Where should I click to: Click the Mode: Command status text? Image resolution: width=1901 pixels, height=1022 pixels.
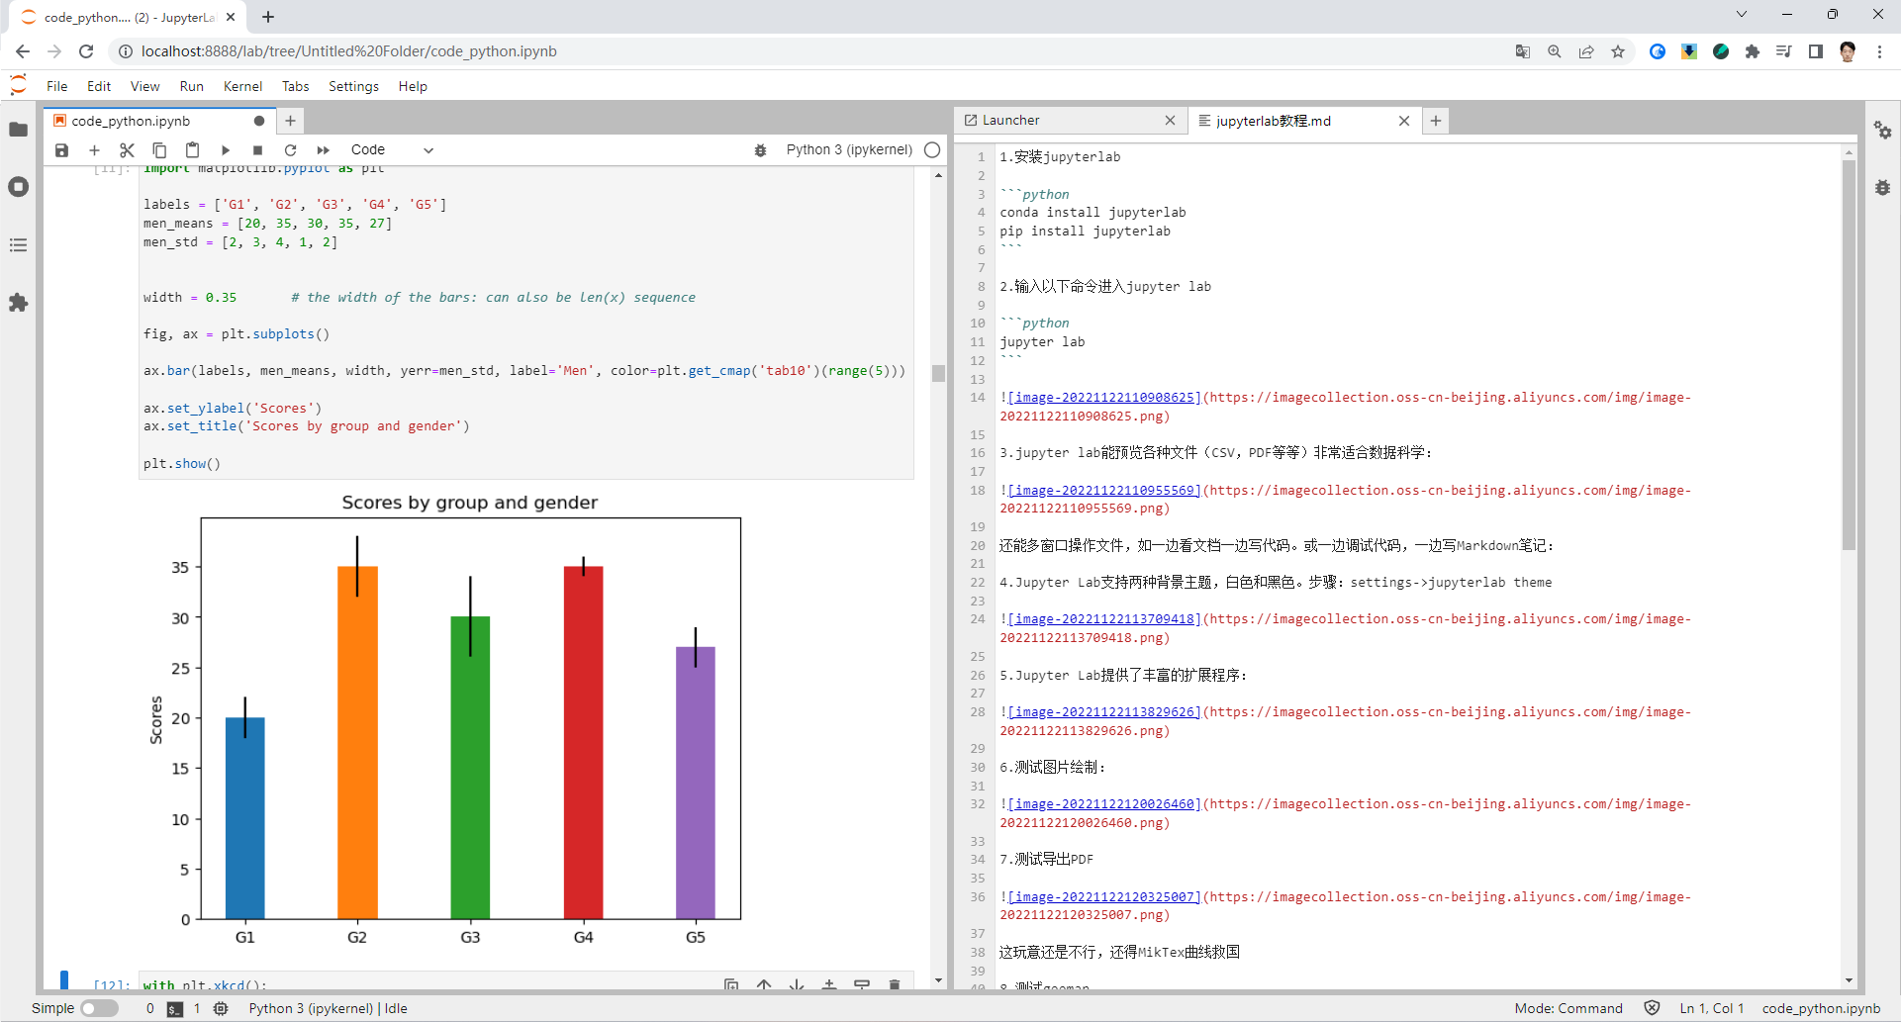click(x=1568, y=1009)
